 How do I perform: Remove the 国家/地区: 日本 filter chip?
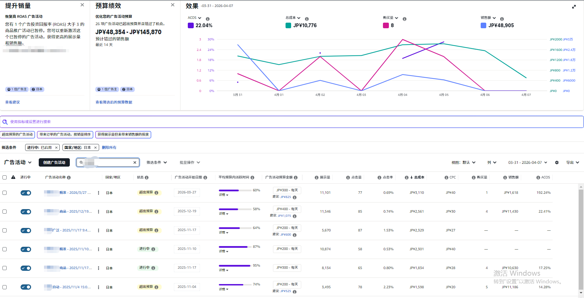click(95, 148)
